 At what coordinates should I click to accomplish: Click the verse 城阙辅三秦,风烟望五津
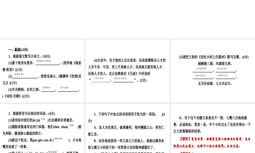[215, 63]
